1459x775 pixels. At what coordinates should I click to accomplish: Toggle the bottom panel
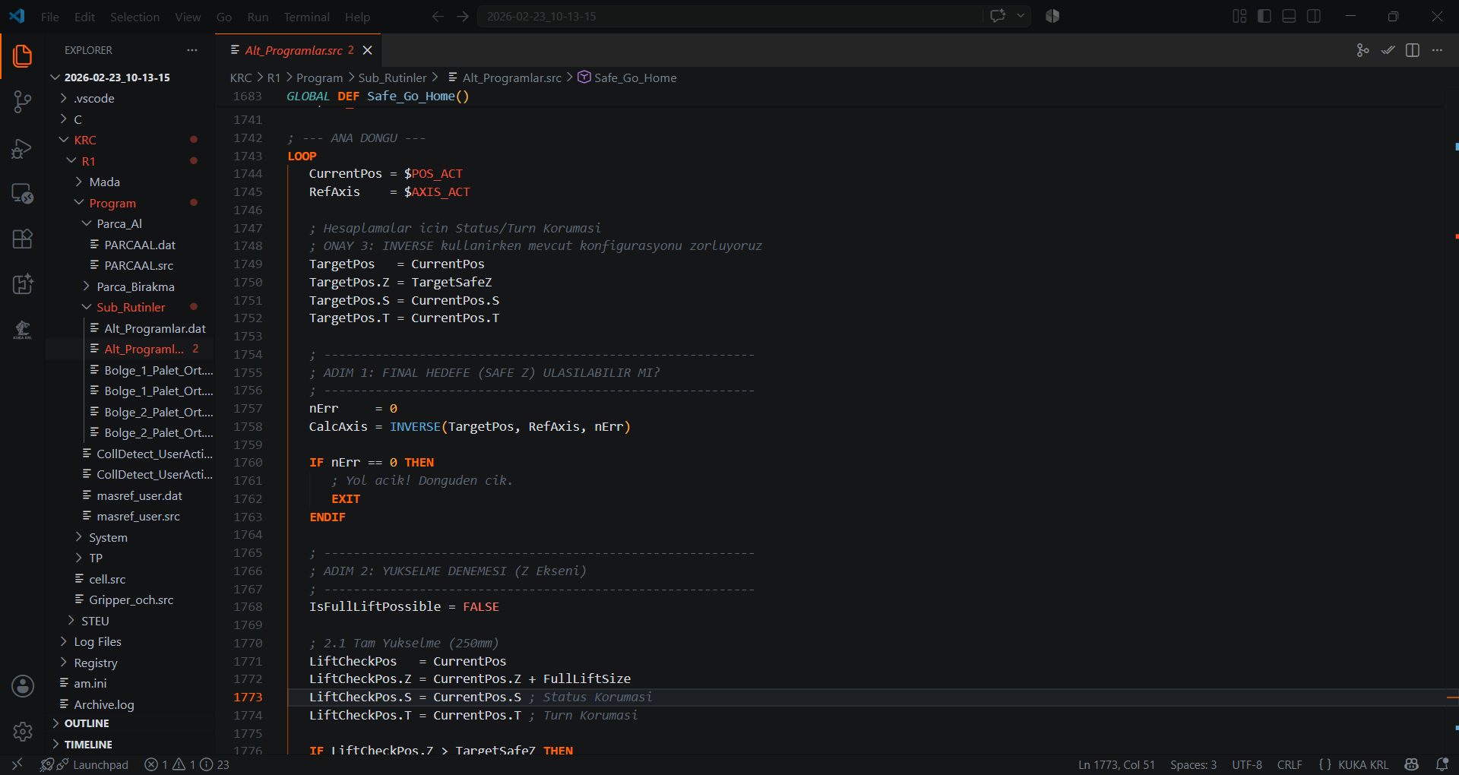coord(1289,16)
